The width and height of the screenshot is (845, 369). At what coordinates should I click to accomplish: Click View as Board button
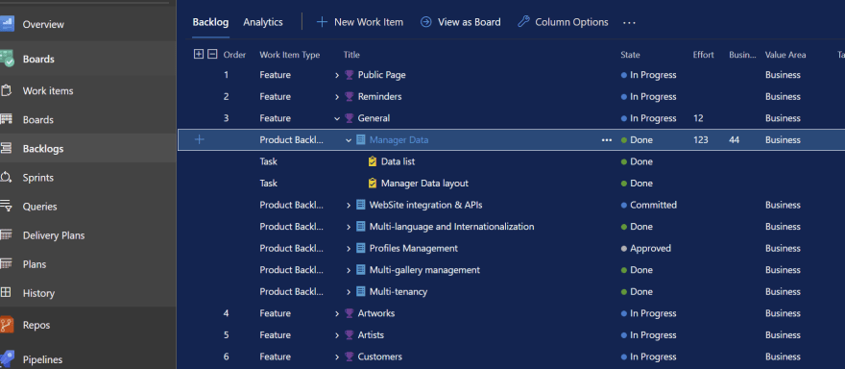[461, 22]
